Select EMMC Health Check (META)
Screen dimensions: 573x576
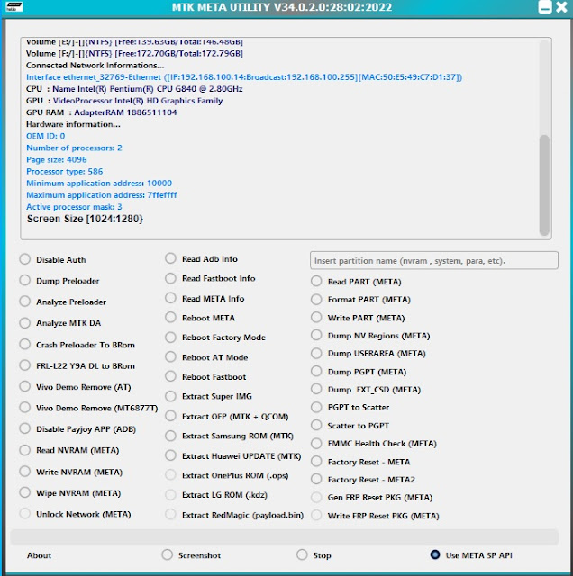point(316,443)
